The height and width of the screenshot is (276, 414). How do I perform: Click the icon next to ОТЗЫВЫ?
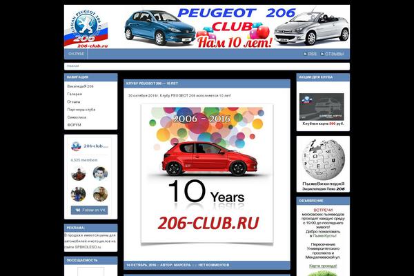322,54
